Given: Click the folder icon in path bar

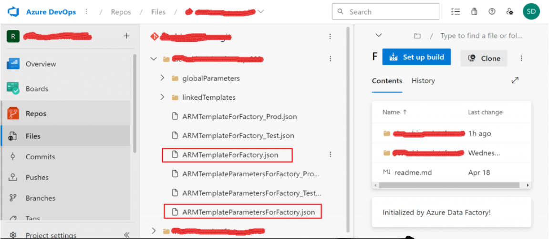Looking at the screenshot, I should [417, 36].
